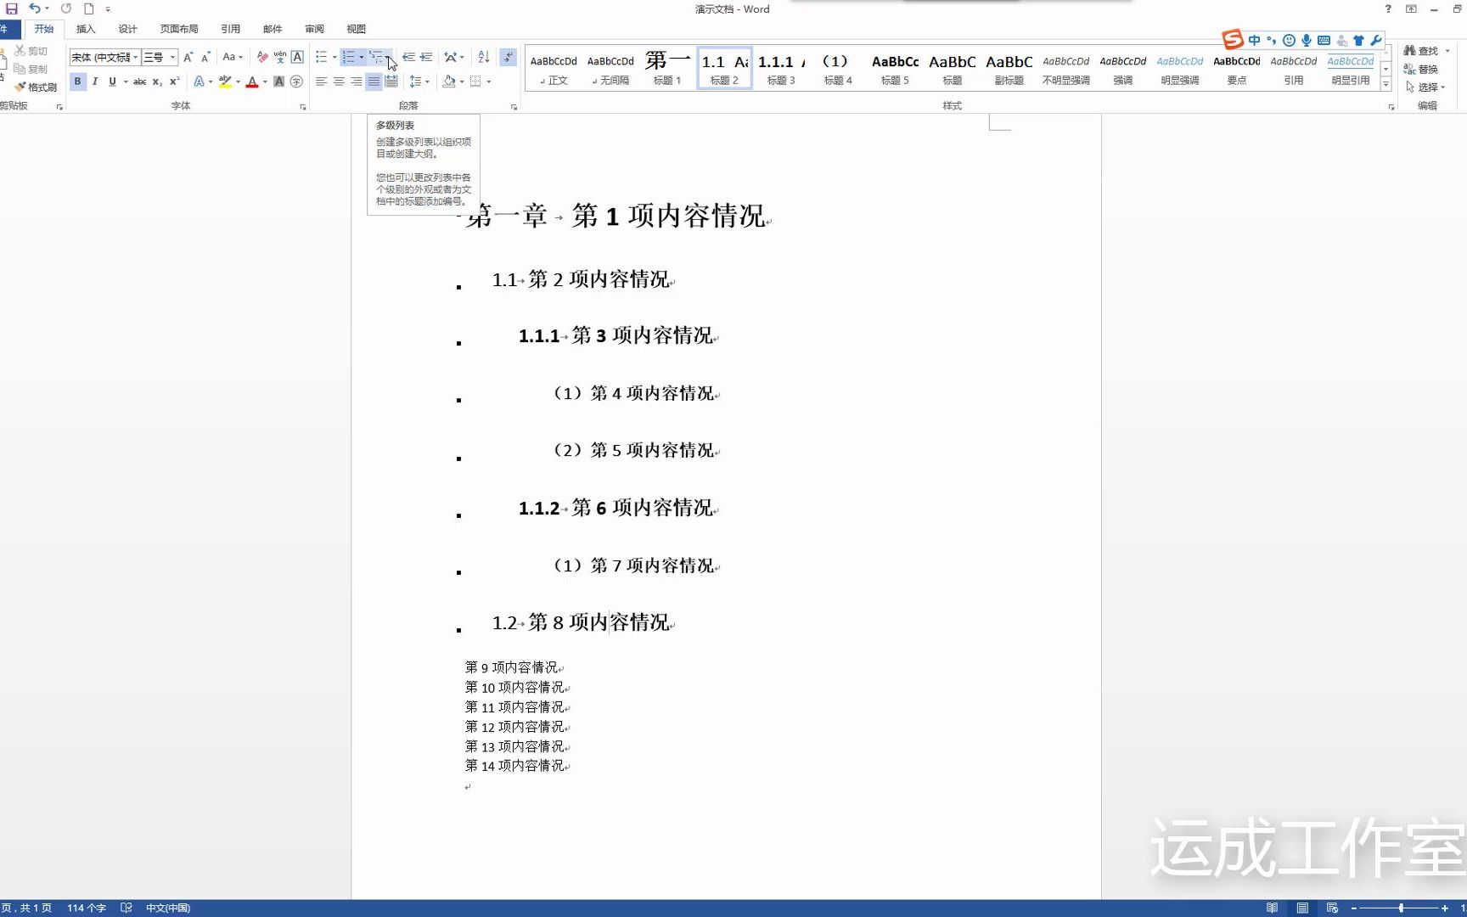The width and height of the screenshot is (1467, 917).
Task: Increase font size with A-up icon
Action: (188, 57)
